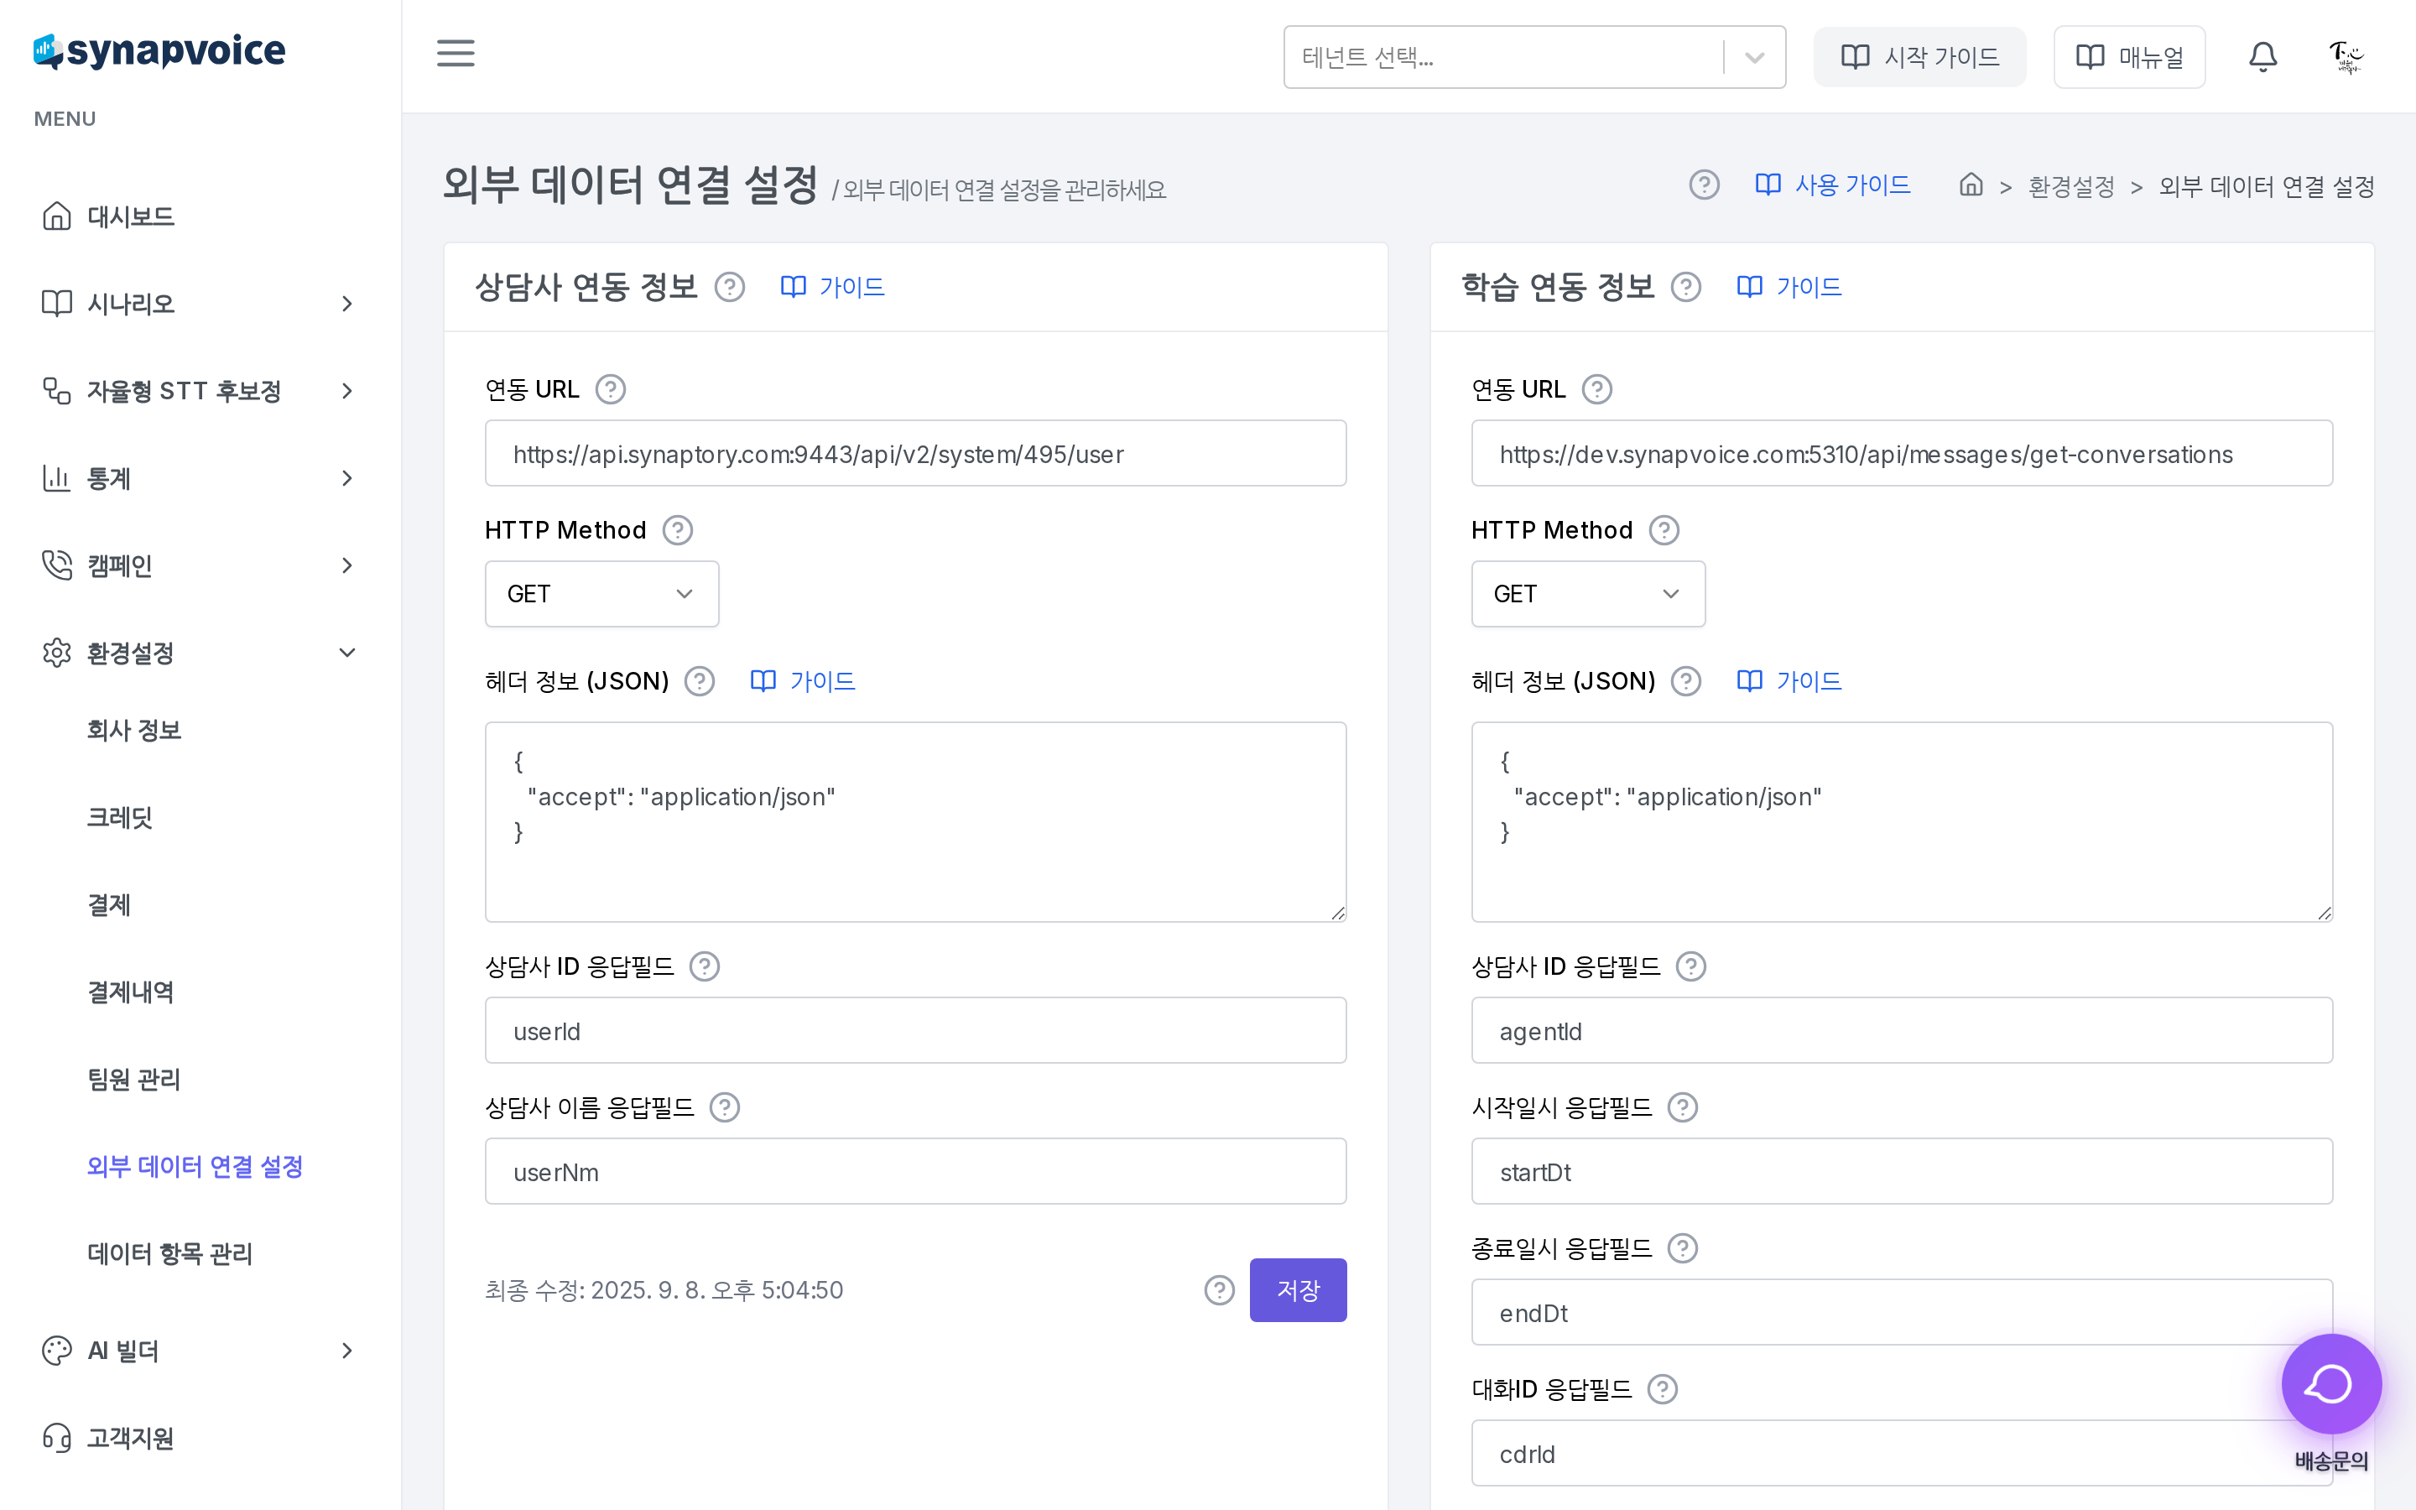Click help icon for 상담사 이름 응답필드

click(725, 1107)
